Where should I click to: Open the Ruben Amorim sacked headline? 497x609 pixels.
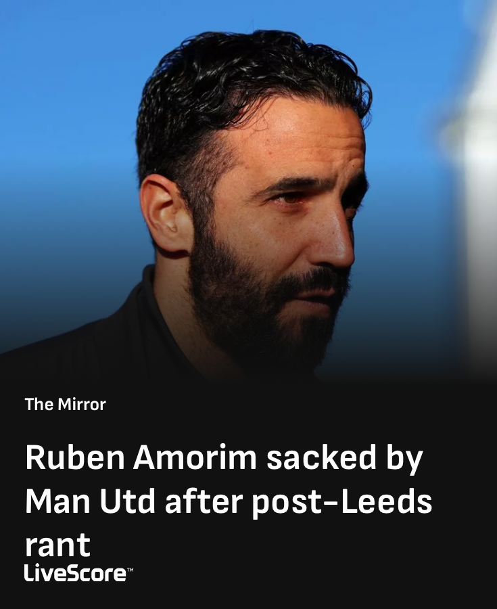point(229,501)
